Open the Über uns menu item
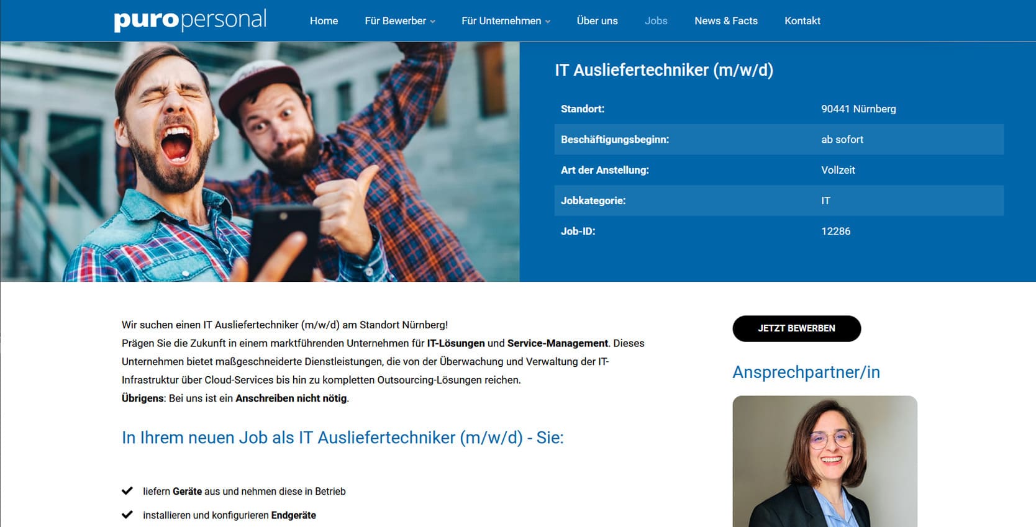The height and width of the screenshot is (527, 1036). point(597,21)
